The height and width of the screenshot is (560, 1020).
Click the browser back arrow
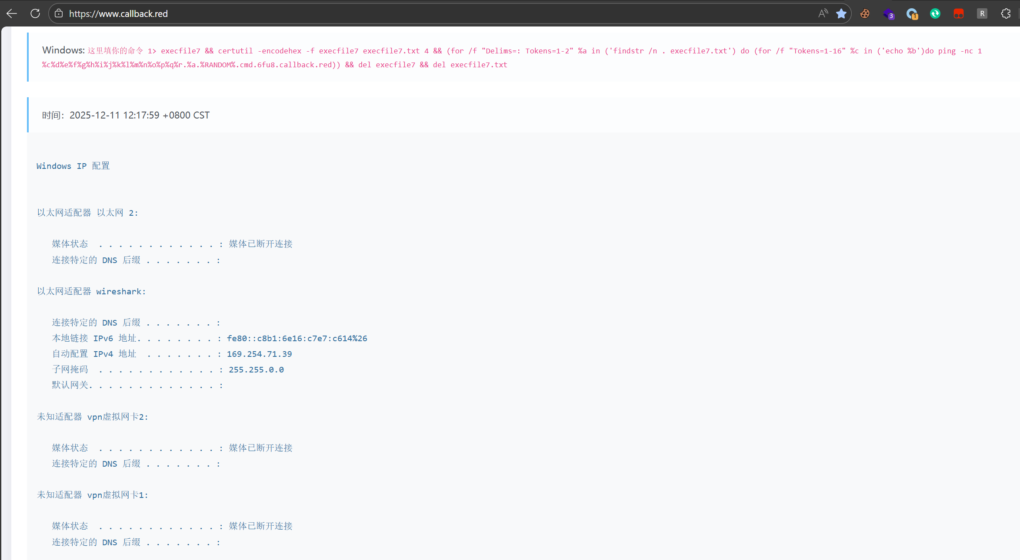(12, 13)
